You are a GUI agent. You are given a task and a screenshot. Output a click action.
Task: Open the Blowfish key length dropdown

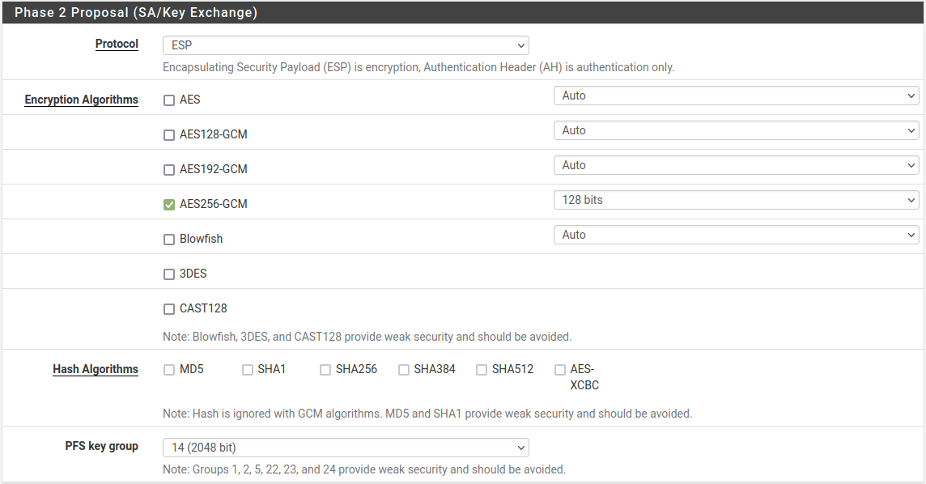(736, 234)
